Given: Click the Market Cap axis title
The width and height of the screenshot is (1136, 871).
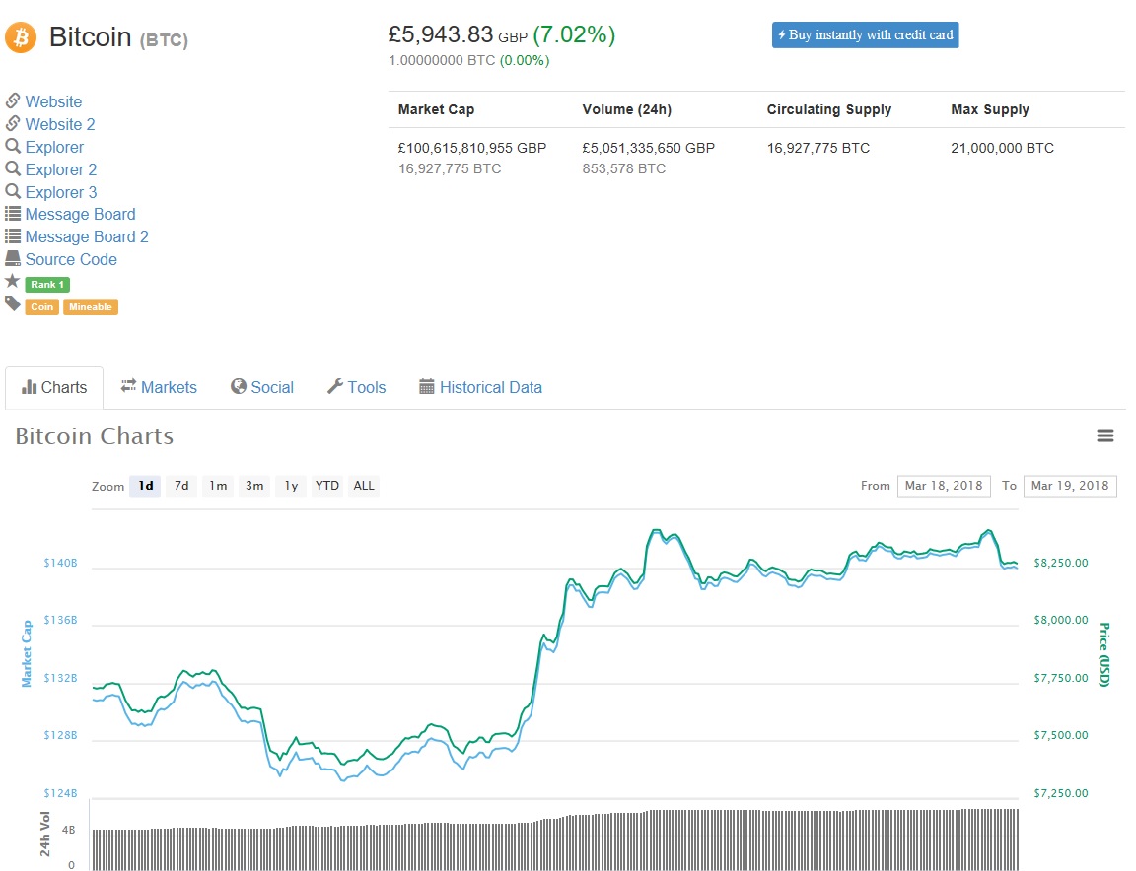Looking at the screenshot, I should pyautogui.click(x=27, y=653).
